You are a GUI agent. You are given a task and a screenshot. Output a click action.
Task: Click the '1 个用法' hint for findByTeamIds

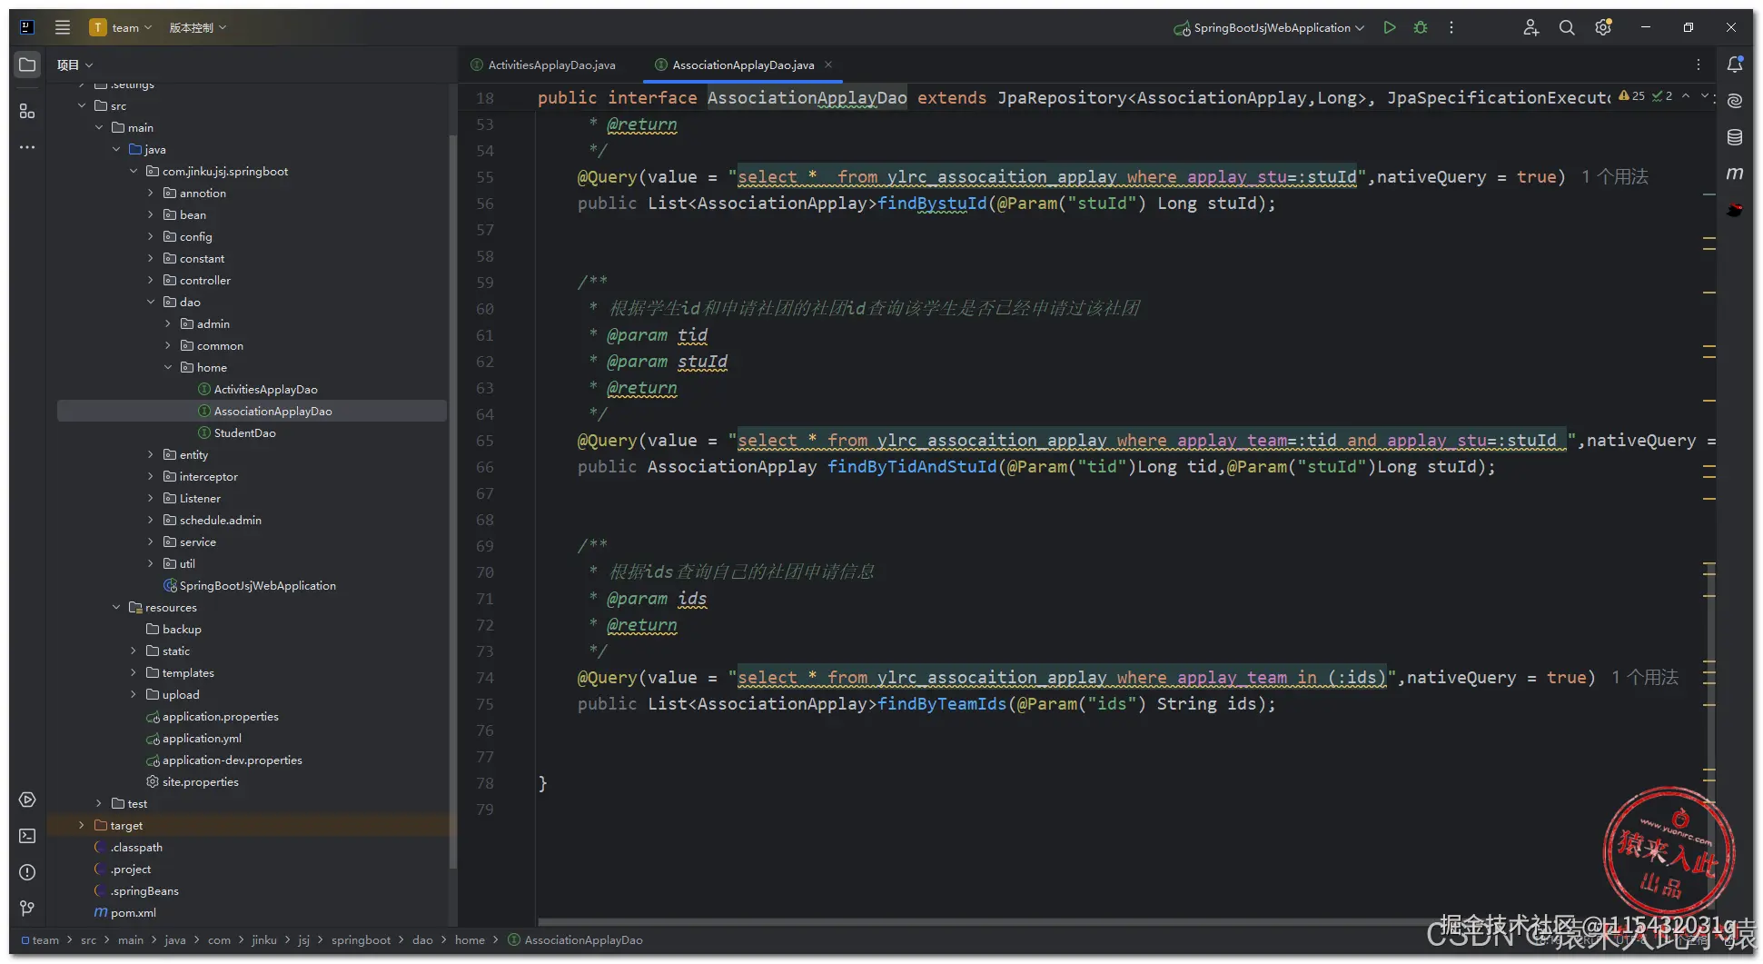(1645, 678)
